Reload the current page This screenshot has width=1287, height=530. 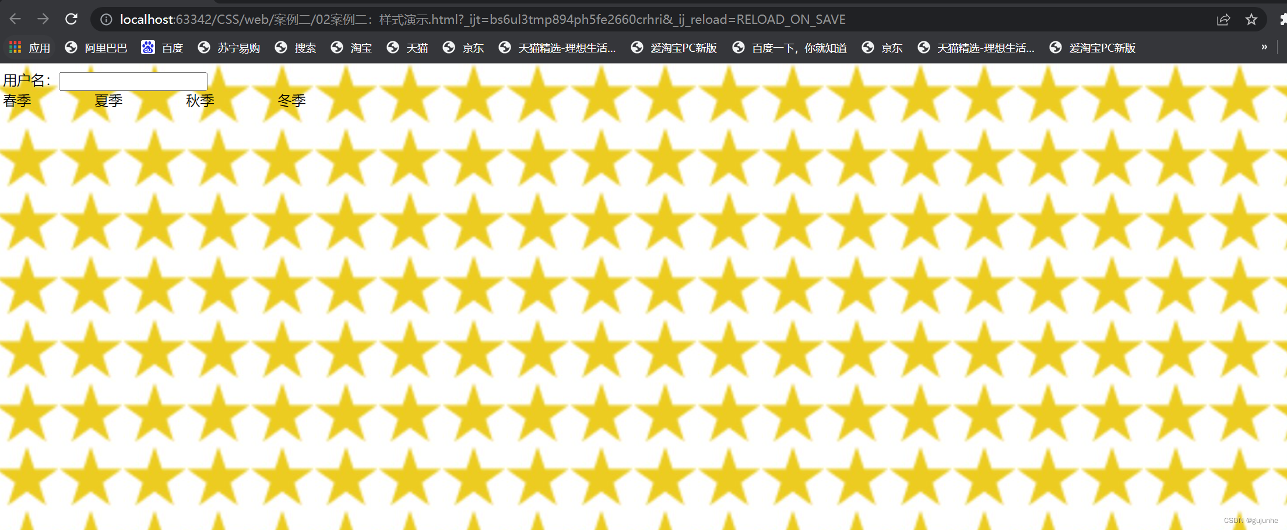[71, 19]
